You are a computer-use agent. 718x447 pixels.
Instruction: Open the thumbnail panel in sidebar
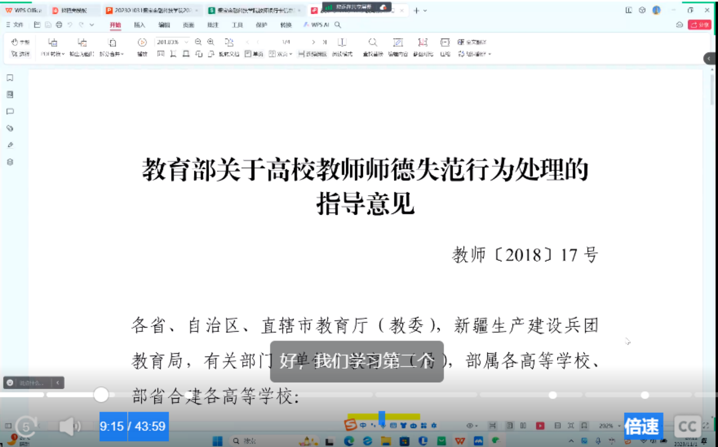tap(9, 95)
